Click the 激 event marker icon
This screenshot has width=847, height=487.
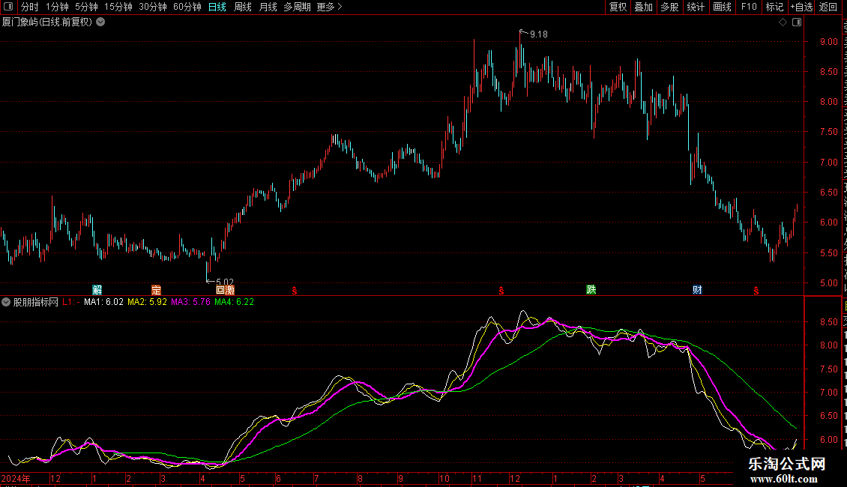click(229, 290)
